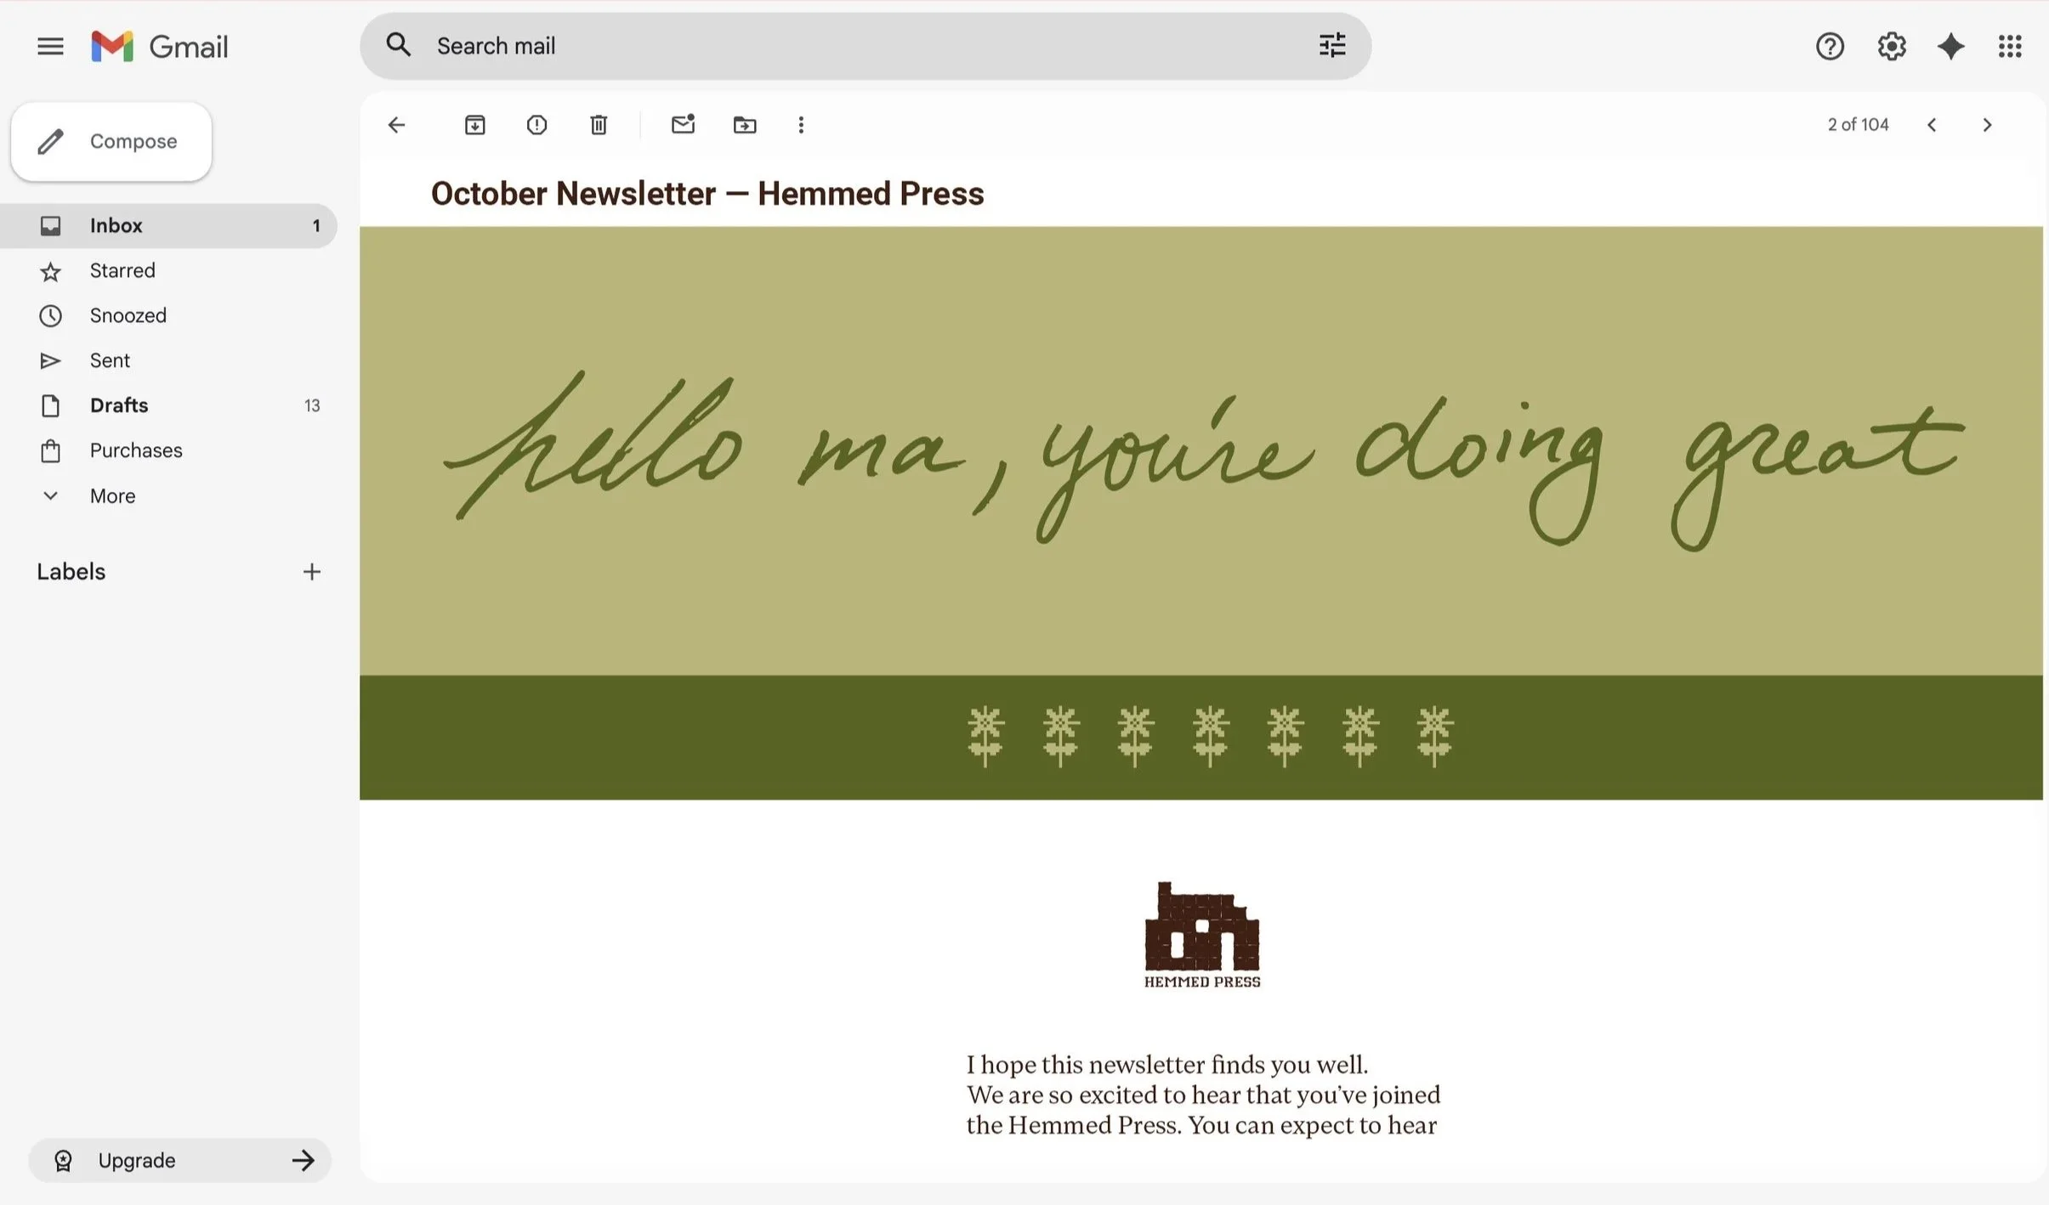
Task: Toggle the main menu hamburger
Action: point(50,46)
